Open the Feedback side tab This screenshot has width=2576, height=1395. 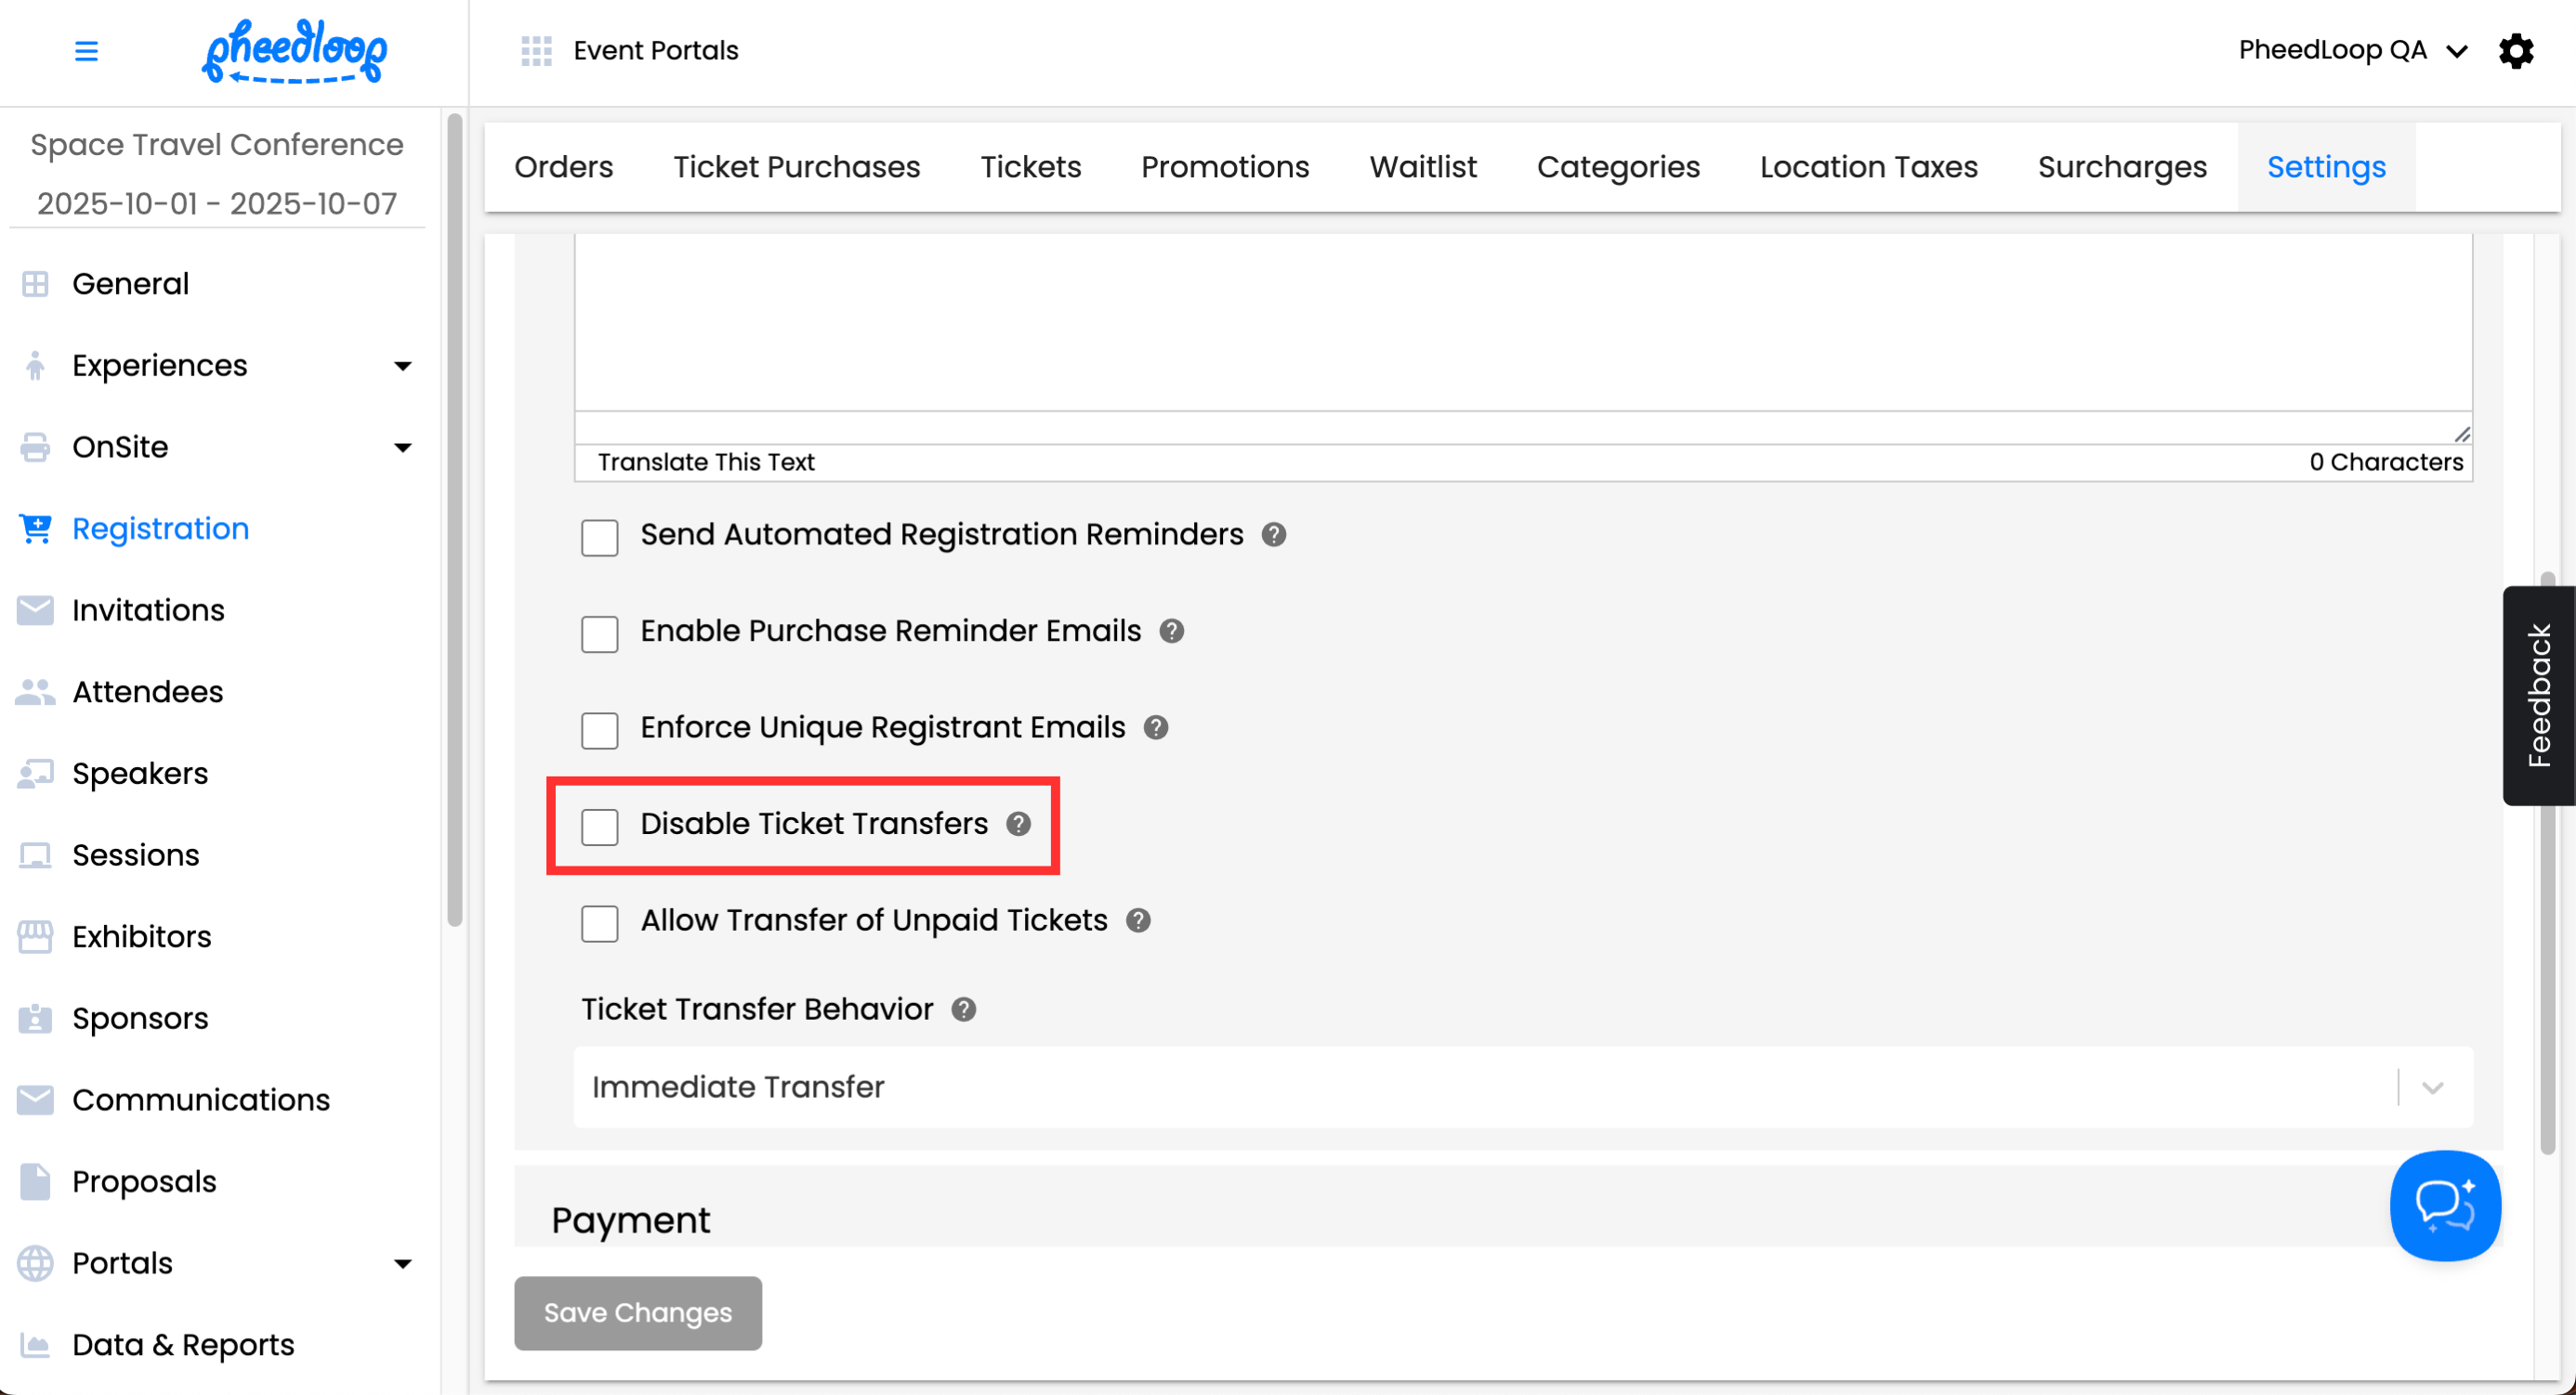[2538, 696]
